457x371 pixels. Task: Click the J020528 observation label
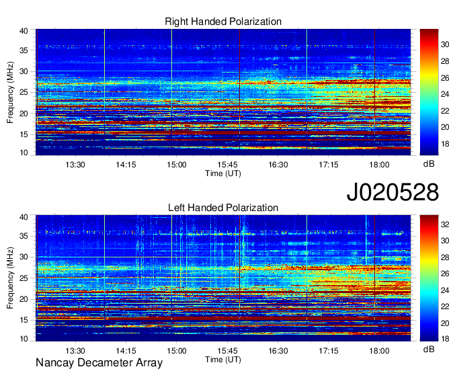[392, 192]
